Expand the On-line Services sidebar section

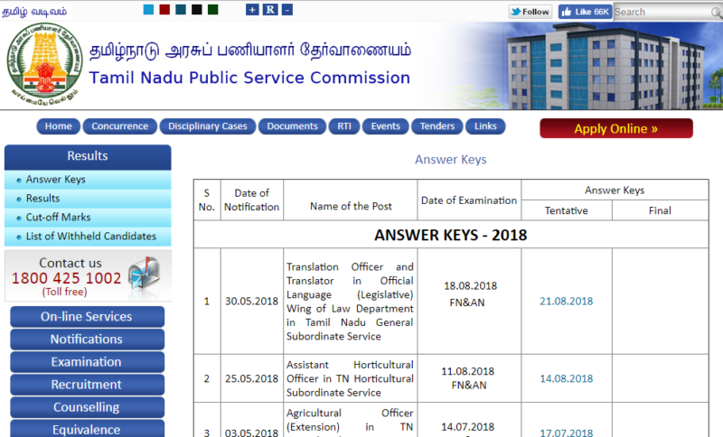[x=87, y=317]
